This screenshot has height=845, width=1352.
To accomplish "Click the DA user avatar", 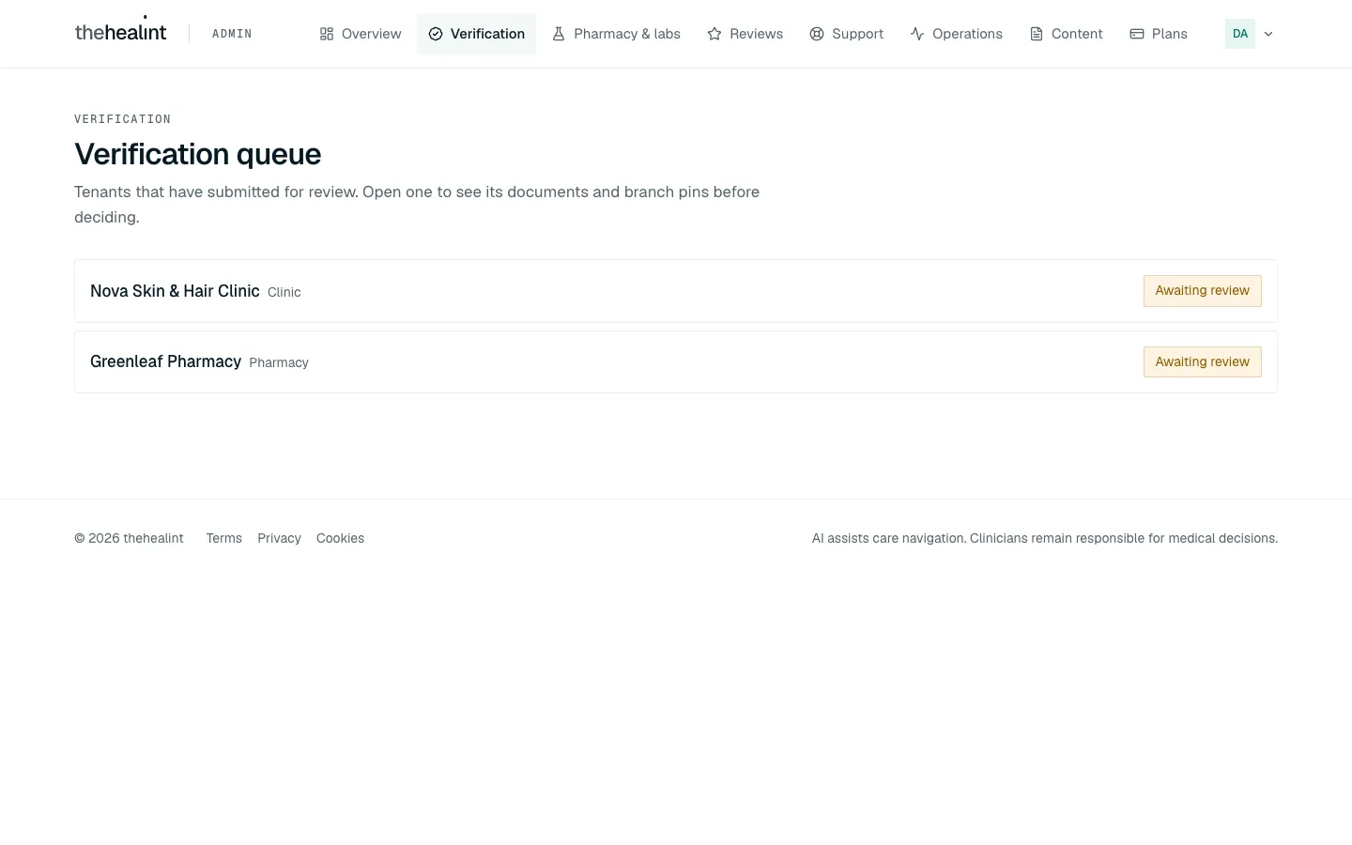I will pyautogui.click(x=1240, y=34).
